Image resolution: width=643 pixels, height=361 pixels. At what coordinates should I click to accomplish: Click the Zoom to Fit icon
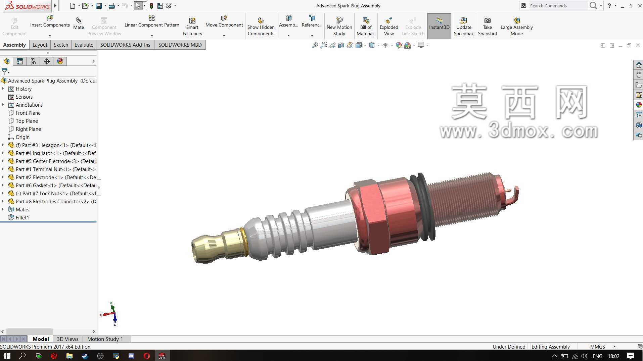point(315,45)
